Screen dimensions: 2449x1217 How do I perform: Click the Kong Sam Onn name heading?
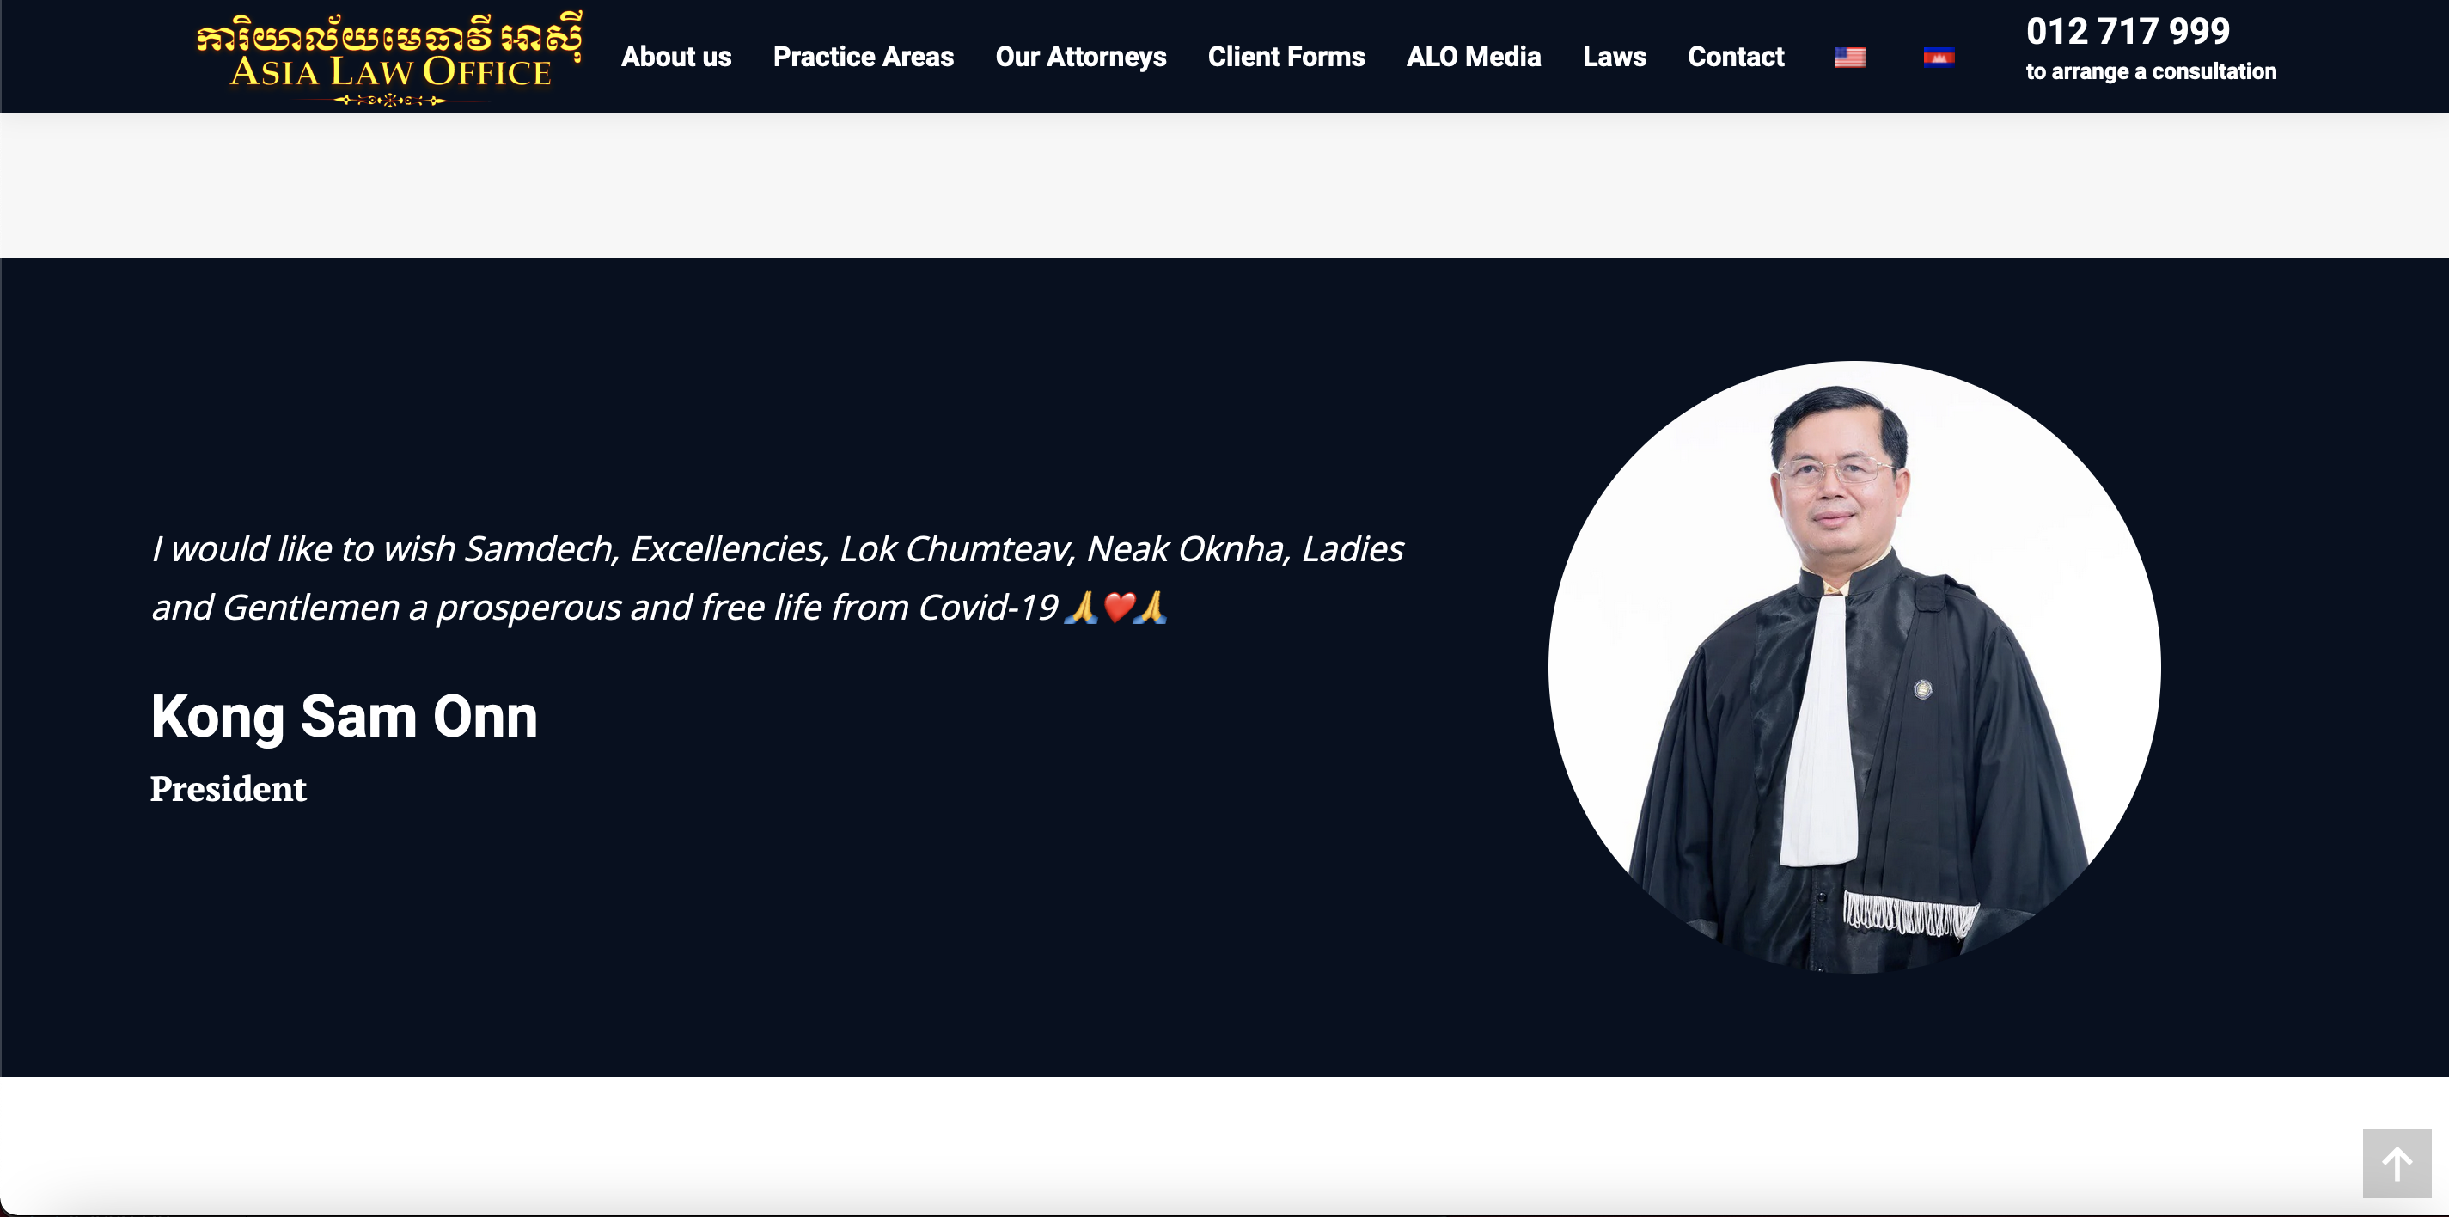(345, 717)
